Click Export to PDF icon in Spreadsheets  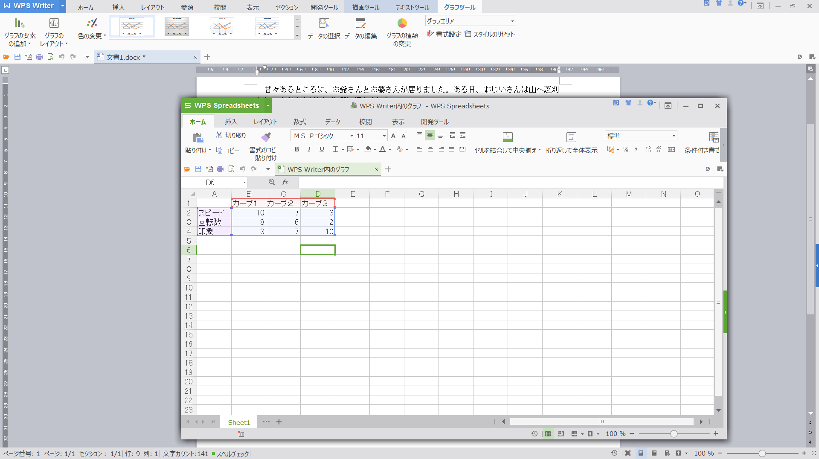pyautogui.click(x=209, y=169)
